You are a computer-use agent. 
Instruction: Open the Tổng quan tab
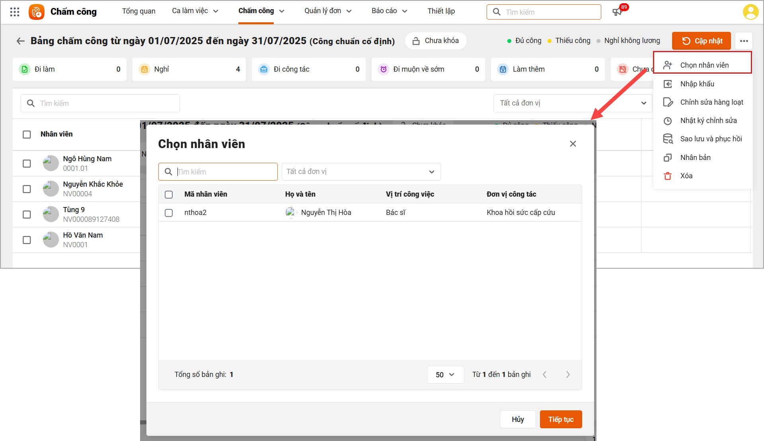coord(138,11)
